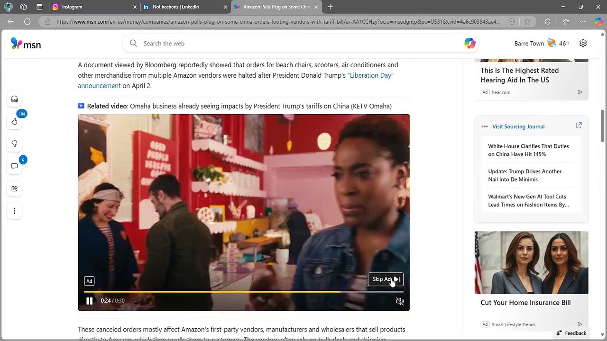The height and width of the screenshot is (341, 607).
Task: Open Barre Town weather
Action: [x=542, y=44]
